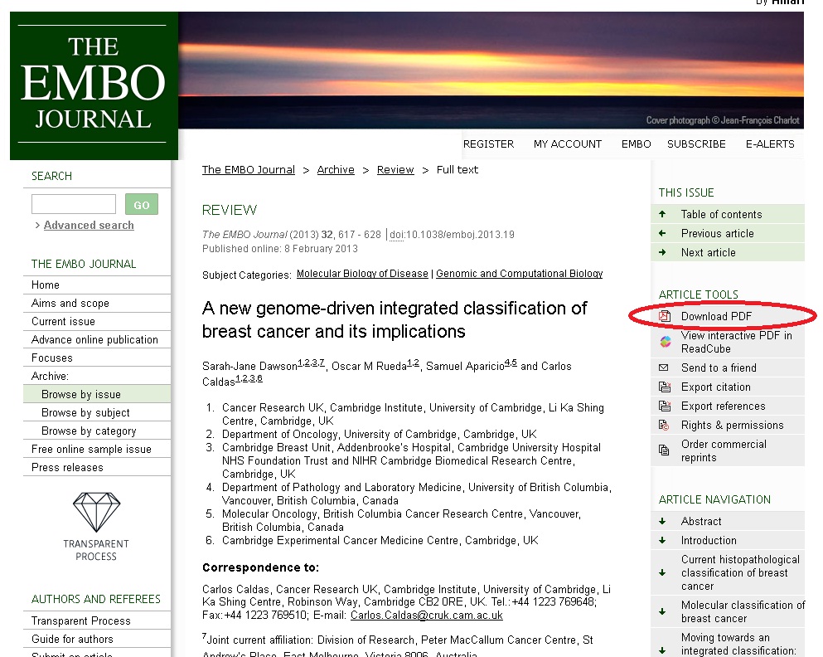
Task: Click the Introduction section down arrow
Action: click(x=664, y=540)
